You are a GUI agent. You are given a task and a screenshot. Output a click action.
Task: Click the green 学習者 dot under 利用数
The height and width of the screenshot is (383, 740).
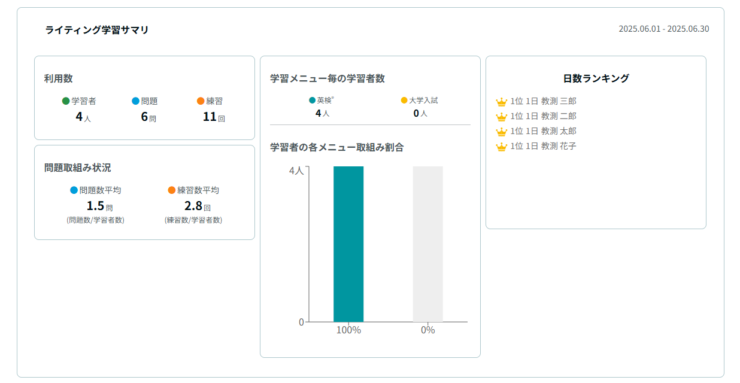[66, 101]
